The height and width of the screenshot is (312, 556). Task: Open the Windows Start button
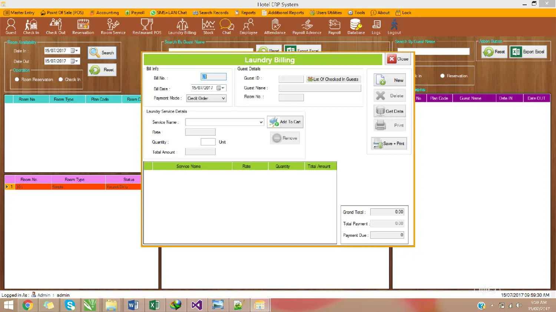(x=8, y=305)
